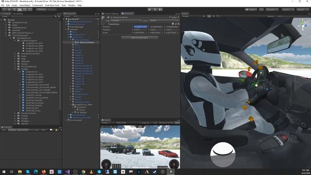Screen dimensions: 311x175
Task: Open Steam from the taskbar
Action: tap(155, 172)
